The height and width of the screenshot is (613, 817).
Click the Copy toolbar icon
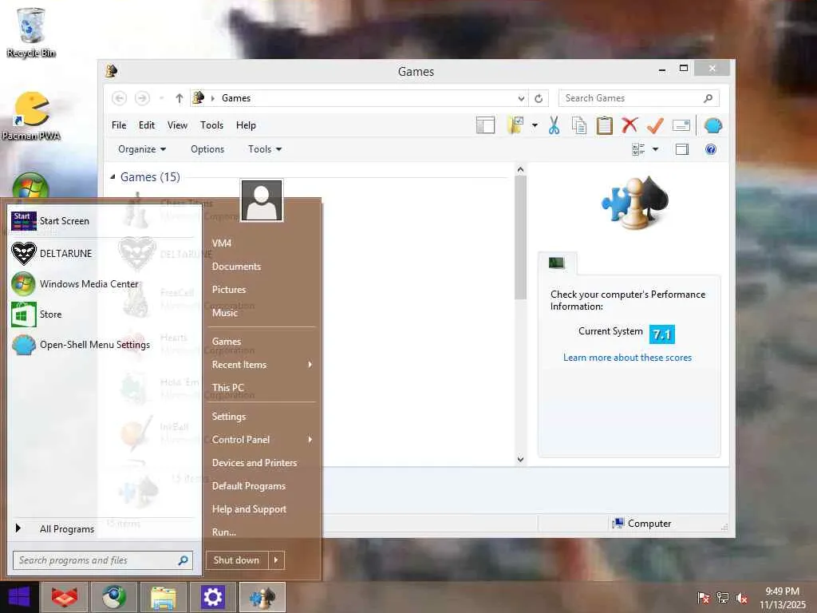click(579, 125)
